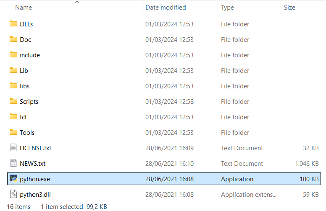This screenshot has height=211, width=326.
Task: Select the include folder name
Action: [30, 55]
